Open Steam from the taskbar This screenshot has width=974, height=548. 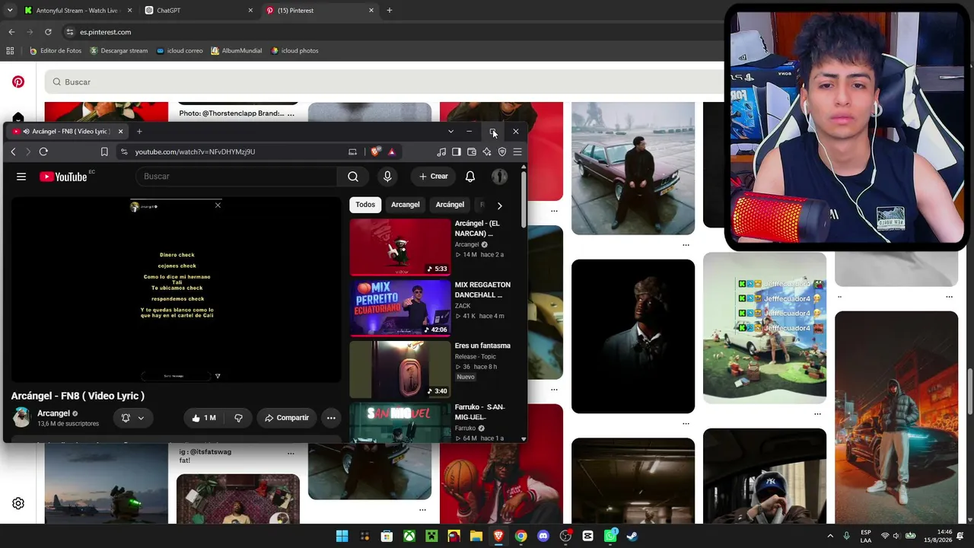click(632, 536)
